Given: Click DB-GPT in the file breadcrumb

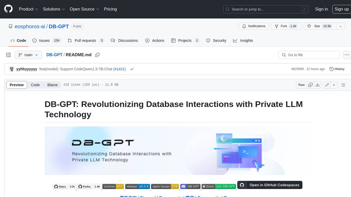Looking at the screenshot, I should tap(54, 55).
